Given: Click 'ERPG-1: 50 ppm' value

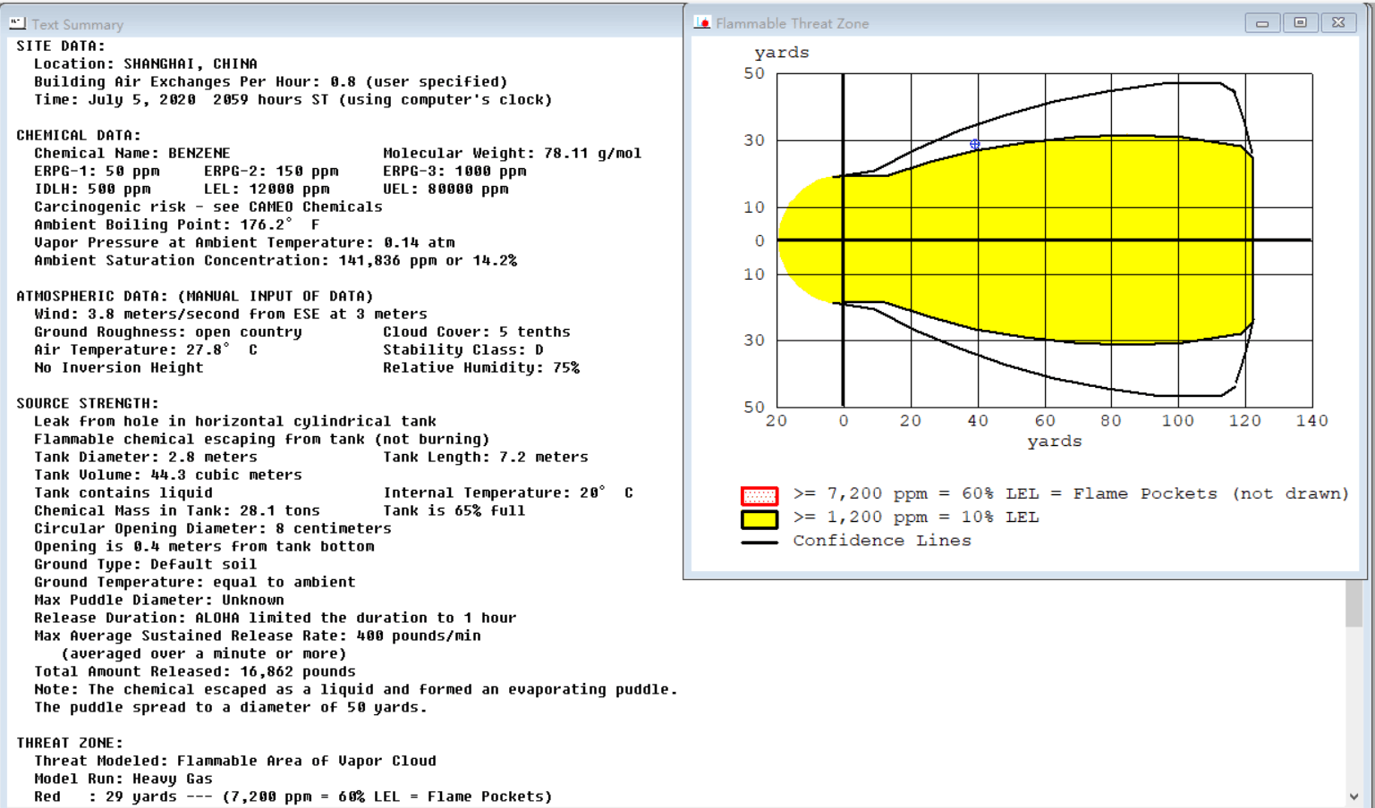Looking at the screenshot, I should pos(97,172).
